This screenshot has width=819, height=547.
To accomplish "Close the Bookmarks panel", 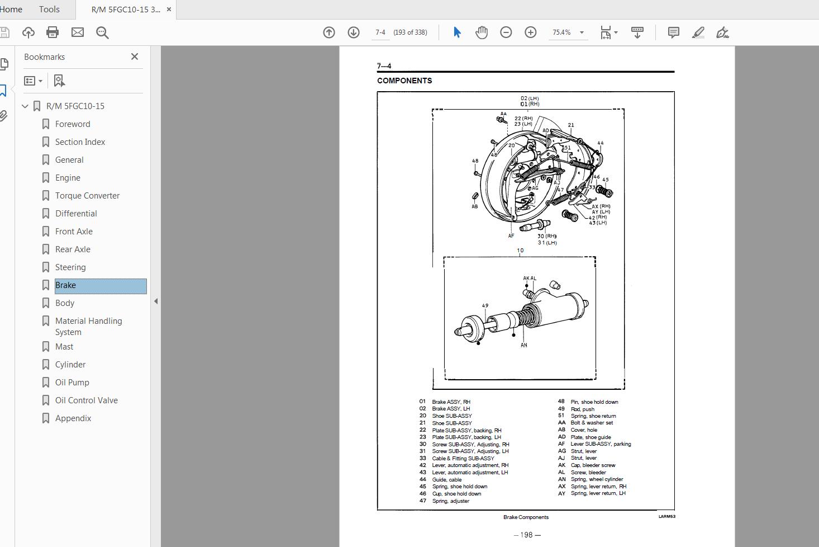I will (x=134, y=56).
